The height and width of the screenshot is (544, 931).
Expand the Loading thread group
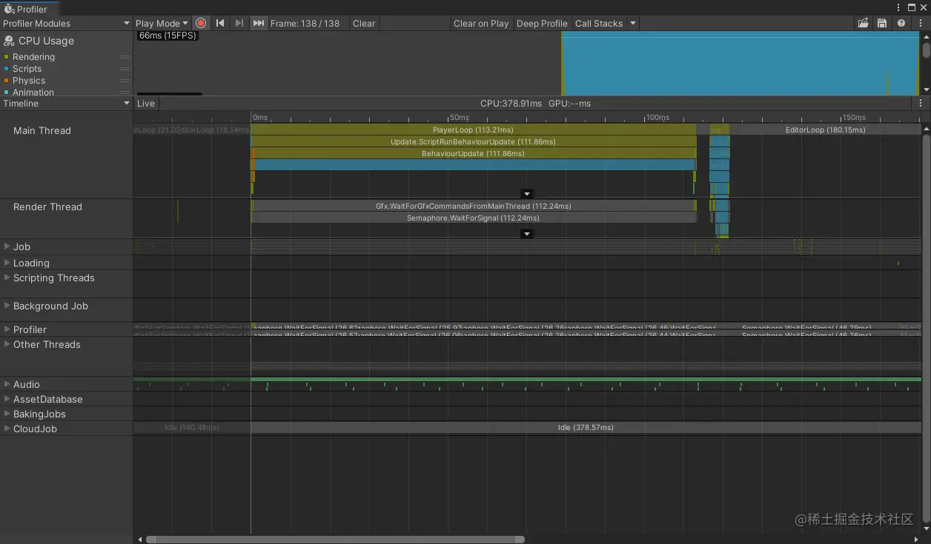point(7,263)
